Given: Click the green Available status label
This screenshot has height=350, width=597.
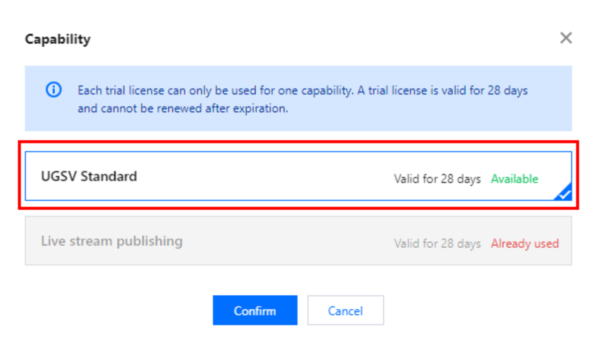Looking at the screenshot, I should (514, 178).
